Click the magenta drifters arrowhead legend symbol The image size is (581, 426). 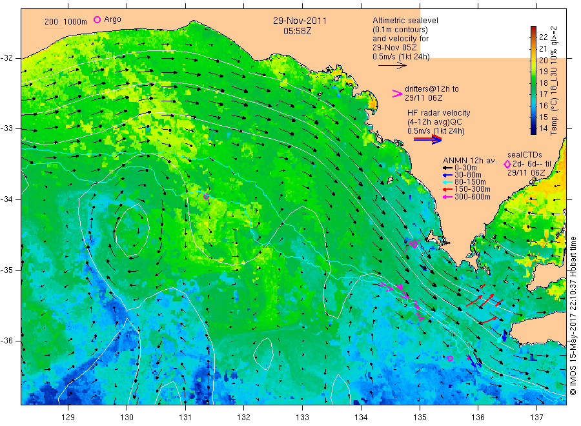(397, 94)
